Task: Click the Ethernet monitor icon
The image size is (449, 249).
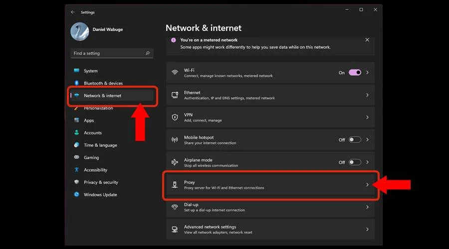Action: 175,95
